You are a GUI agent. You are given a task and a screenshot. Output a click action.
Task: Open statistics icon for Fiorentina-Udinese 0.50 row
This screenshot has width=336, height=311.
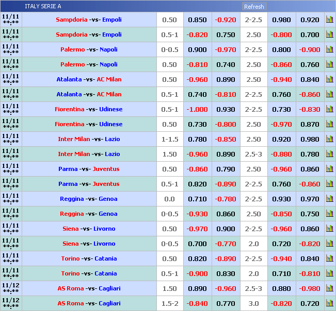(x=329, y=124)
